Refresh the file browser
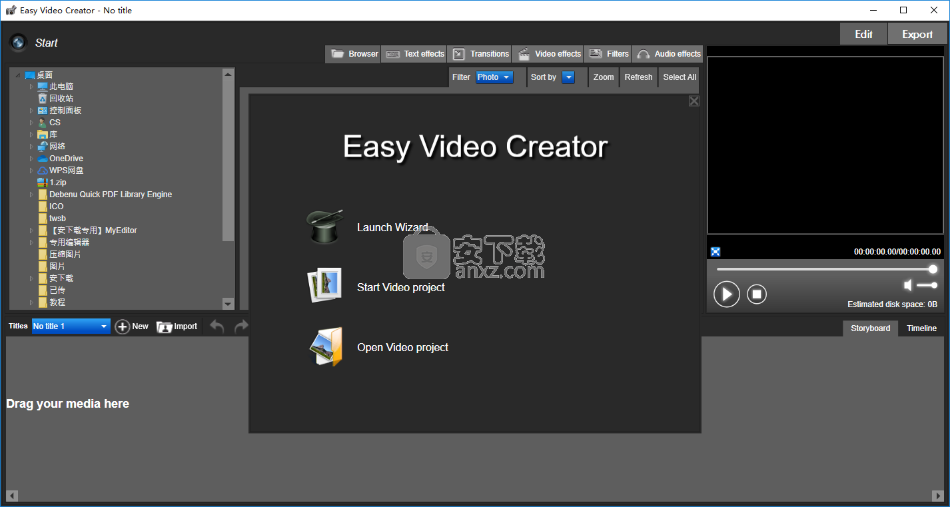 [638, 77]
